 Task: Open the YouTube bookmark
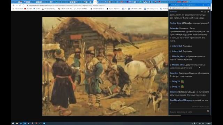(28, 9)
